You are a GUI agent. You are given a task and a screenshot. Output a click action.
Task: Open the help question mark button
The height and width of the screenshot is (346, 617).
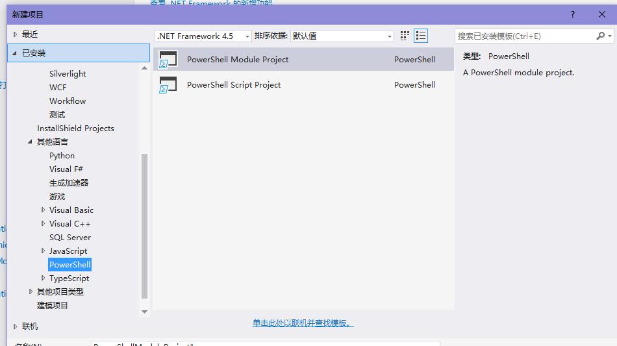click(x=573, y=14)
